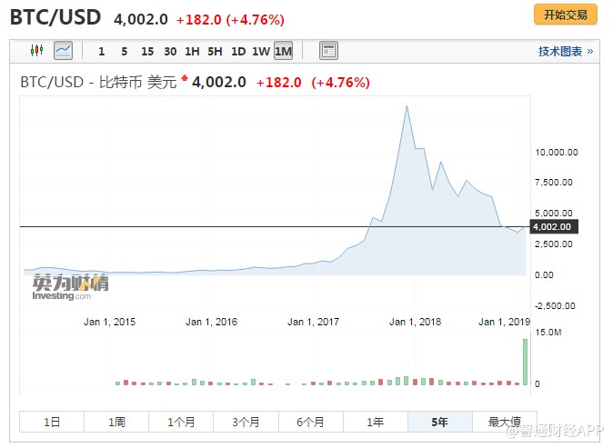Screen dimensions: 613x448
Task: Set chart interval to 1 minute
Action: (x=101, y=52)
